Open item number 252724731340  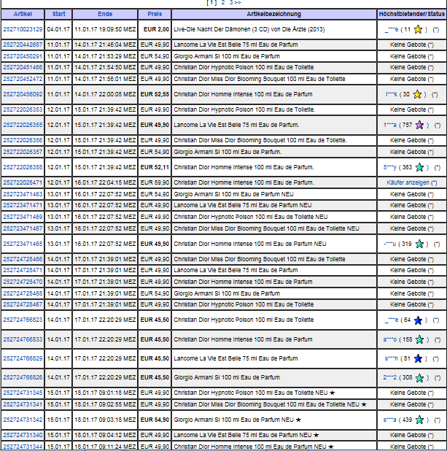click(x=23, y=435)
